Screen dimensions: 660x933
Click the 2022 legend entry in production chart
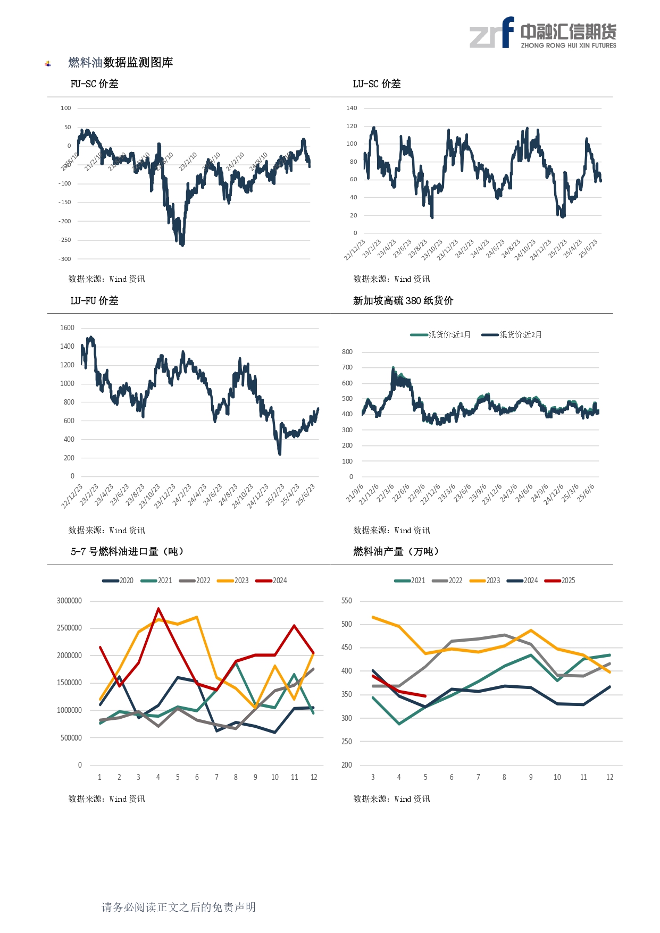[447, 581]
